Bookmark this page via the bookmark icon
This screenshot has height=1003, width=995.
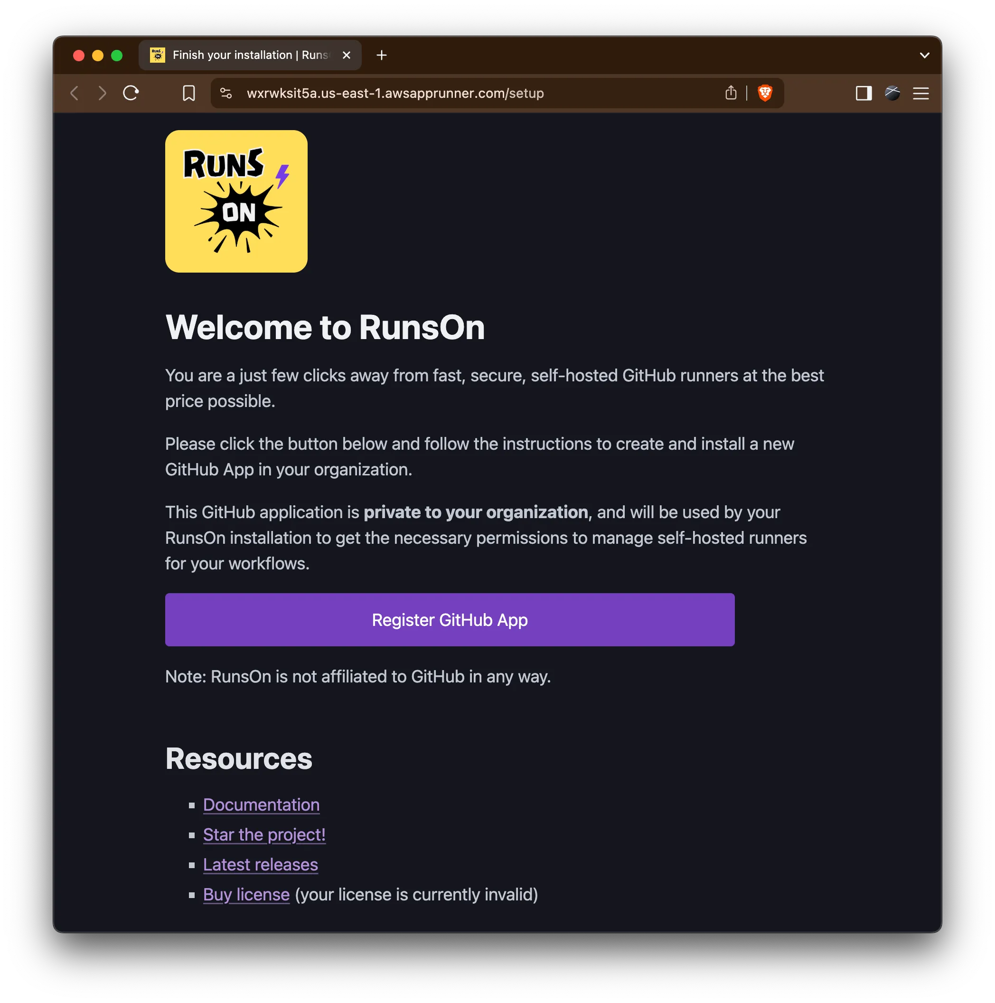[x=188, y=93]
